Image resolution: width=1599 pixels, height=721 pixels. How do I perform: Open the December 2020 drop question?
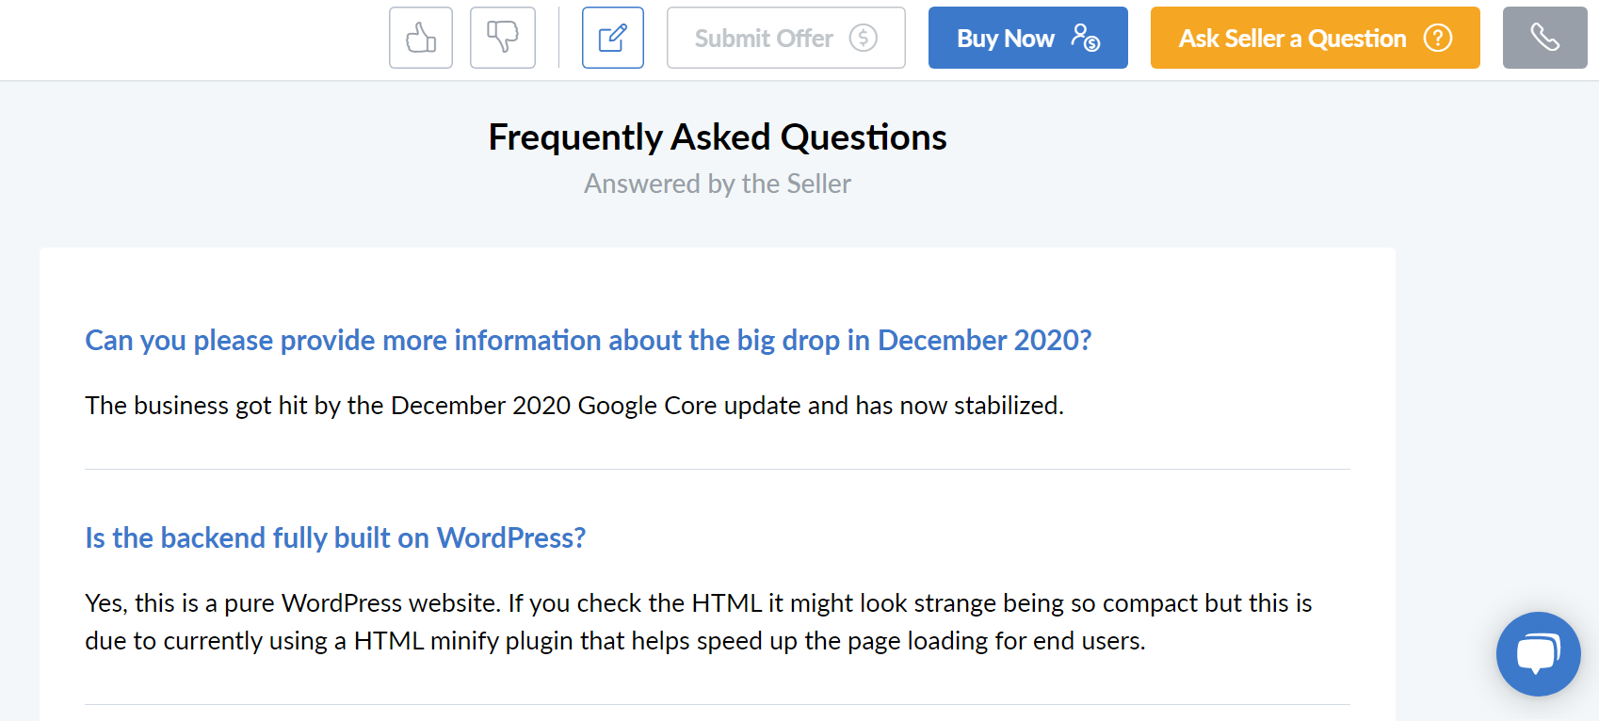click(589, 340)
